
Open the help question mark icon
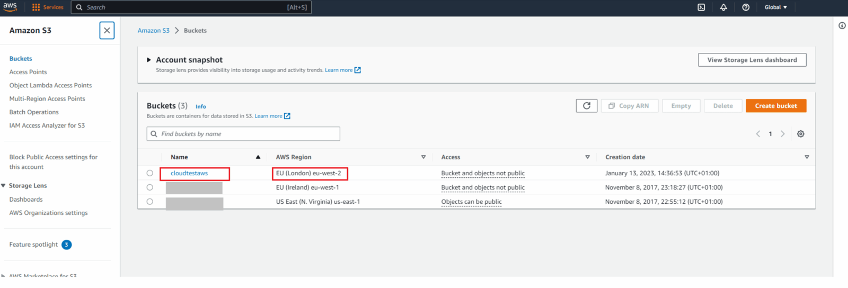click(746, 7)
